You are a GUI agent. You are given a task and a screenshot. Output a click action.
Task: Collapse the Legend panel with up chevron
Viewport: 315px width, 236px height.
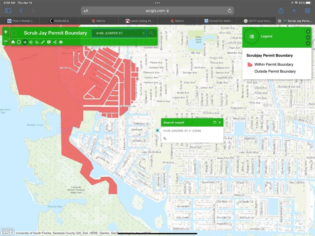pyautogui.click(x=308, y=37)
